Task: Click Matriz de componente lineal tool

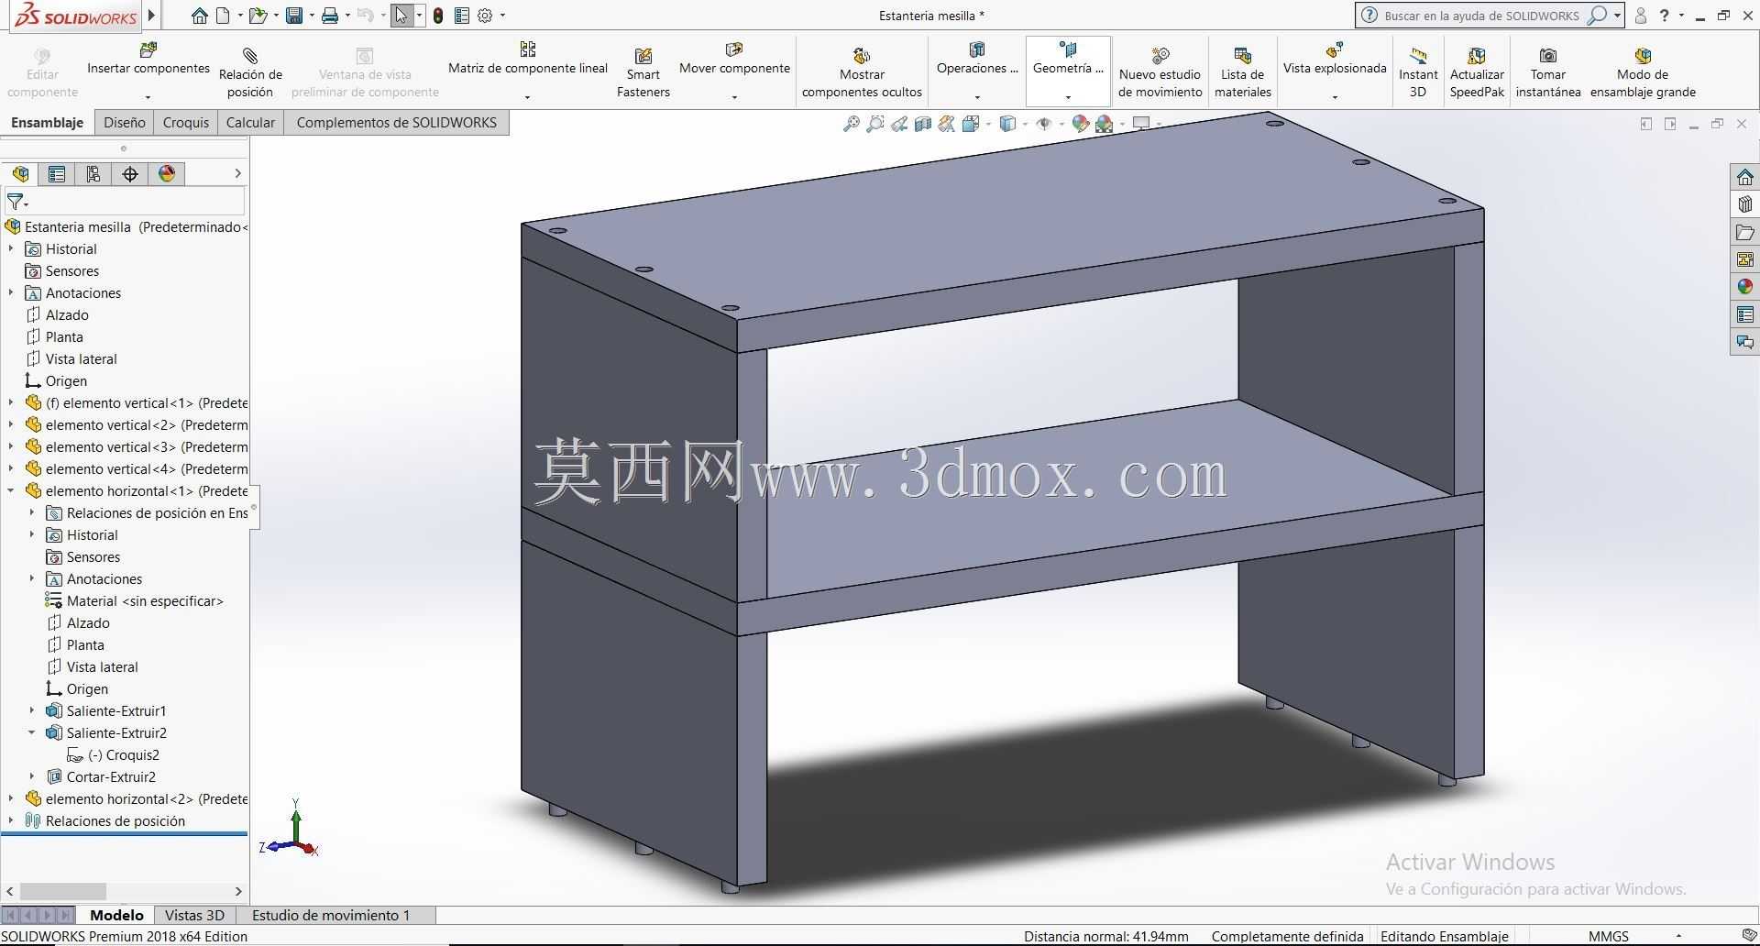Action: (528, 59)
